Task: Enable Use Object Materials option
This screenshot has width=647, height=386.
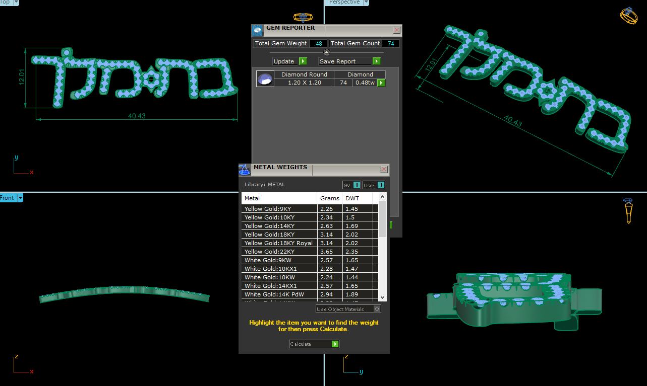Action: [x=377, y=309]
